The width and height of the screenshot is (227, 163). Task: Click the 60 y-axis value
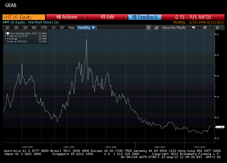(x=218, y=34)
